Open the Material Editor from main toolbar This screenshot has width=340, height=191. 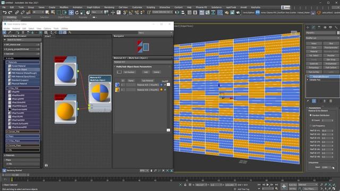pos(220,13)
